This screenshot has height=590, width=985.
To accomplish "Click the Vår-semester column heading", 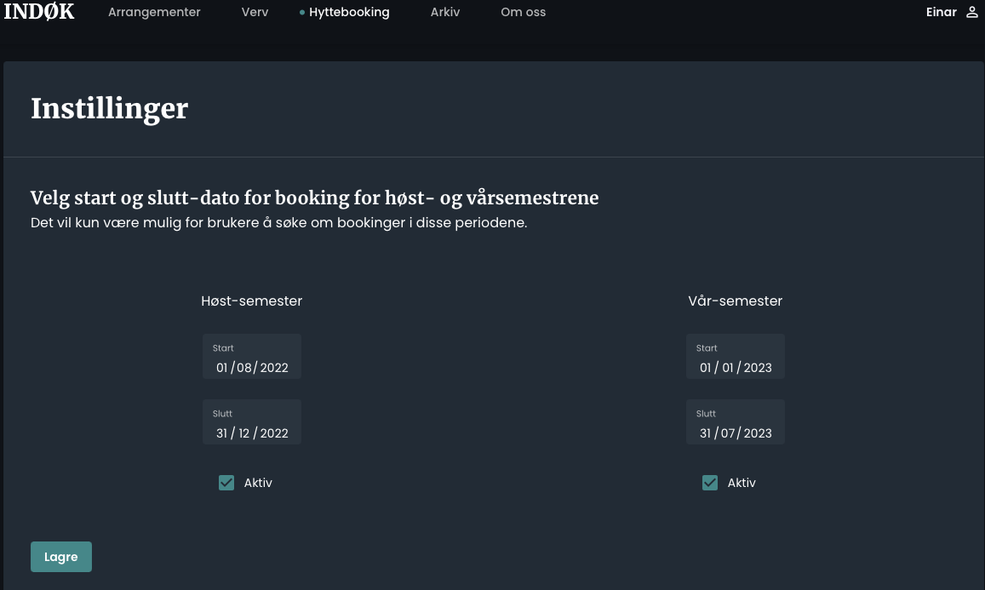I will 736,301.
